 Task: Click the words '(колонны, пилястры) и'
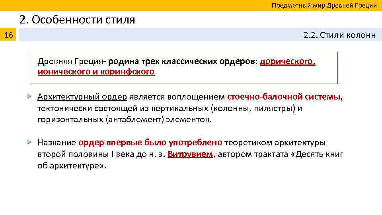click(x=256, y=108)
